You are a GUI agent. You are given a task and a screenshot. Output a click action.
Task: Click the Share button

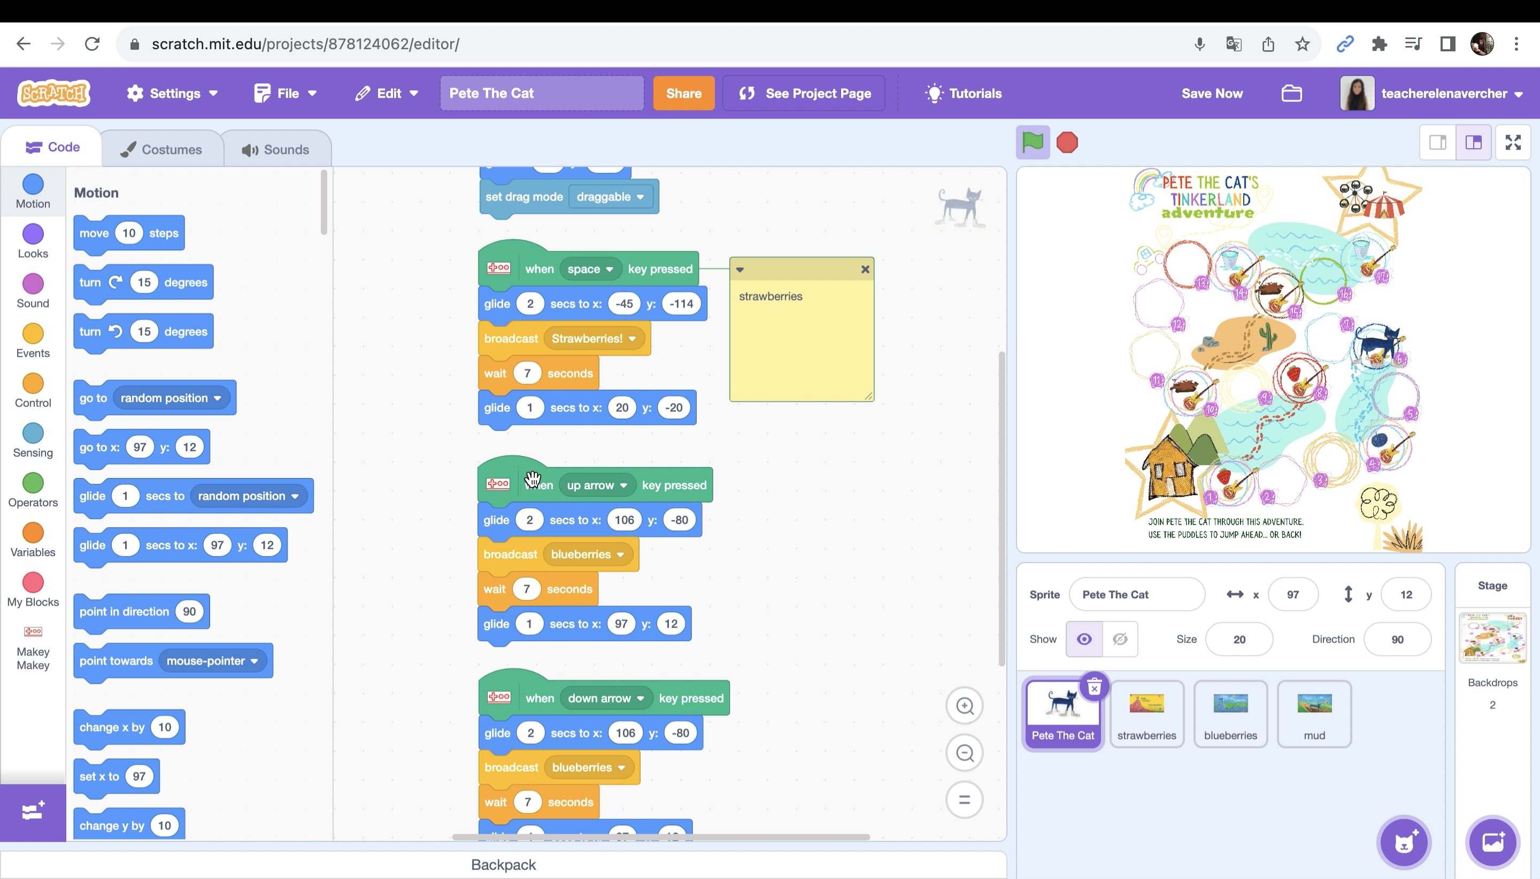tap(683, 94)
